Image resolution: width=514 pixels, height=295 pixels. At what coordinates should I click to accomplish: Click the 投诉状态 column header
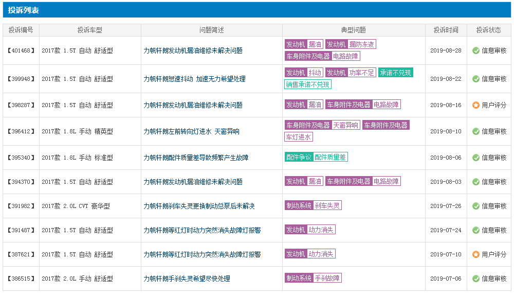point(488,30)
